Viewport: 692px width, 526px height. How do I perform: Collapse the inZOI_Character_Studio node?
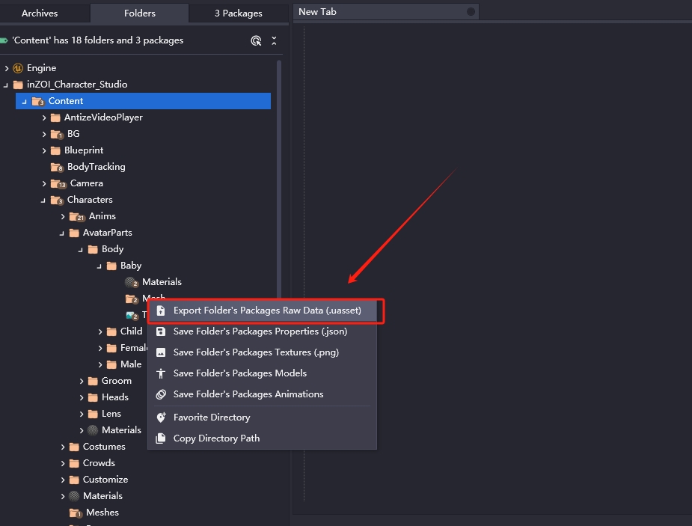pos(6,85)
